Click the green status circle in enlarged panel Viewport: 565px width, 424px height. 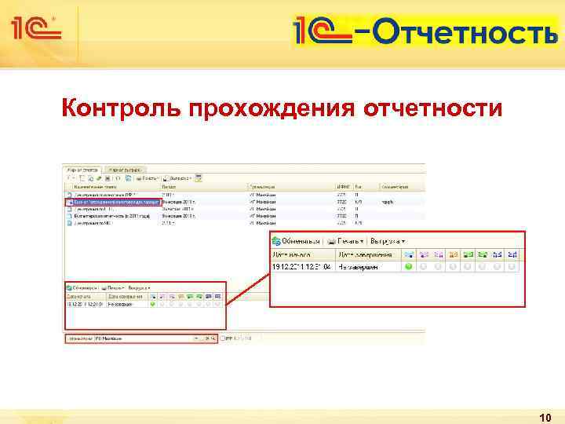(x=409, y=267)
